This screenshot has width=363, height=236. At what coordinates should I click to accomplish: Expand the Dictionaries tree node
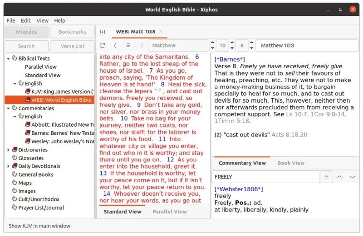click(x=8, y=150)
